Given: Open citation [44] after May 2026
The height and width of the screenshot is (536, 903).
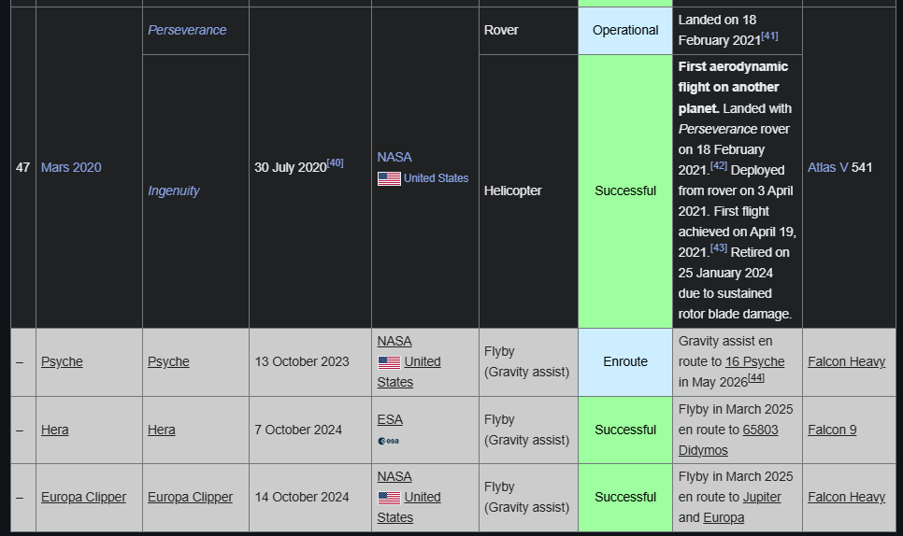Looking at the screenshot, I should coord(756,378).
